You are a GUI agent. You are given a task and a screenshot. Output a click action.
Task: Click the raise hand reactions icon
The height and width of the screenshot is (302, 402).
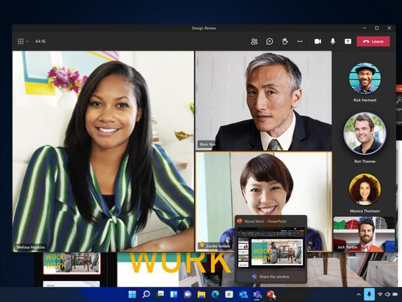pyautogui.click(x=285, y=42)
